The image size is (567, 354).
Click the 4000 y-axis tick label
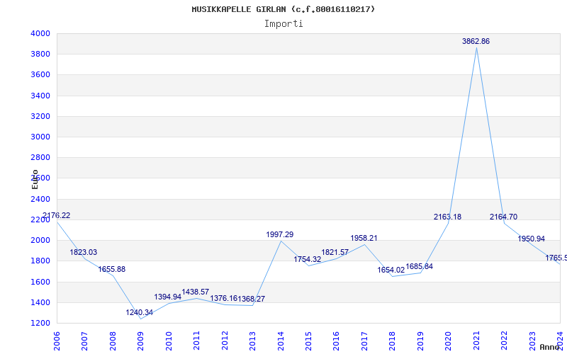[x=40, y=33]
